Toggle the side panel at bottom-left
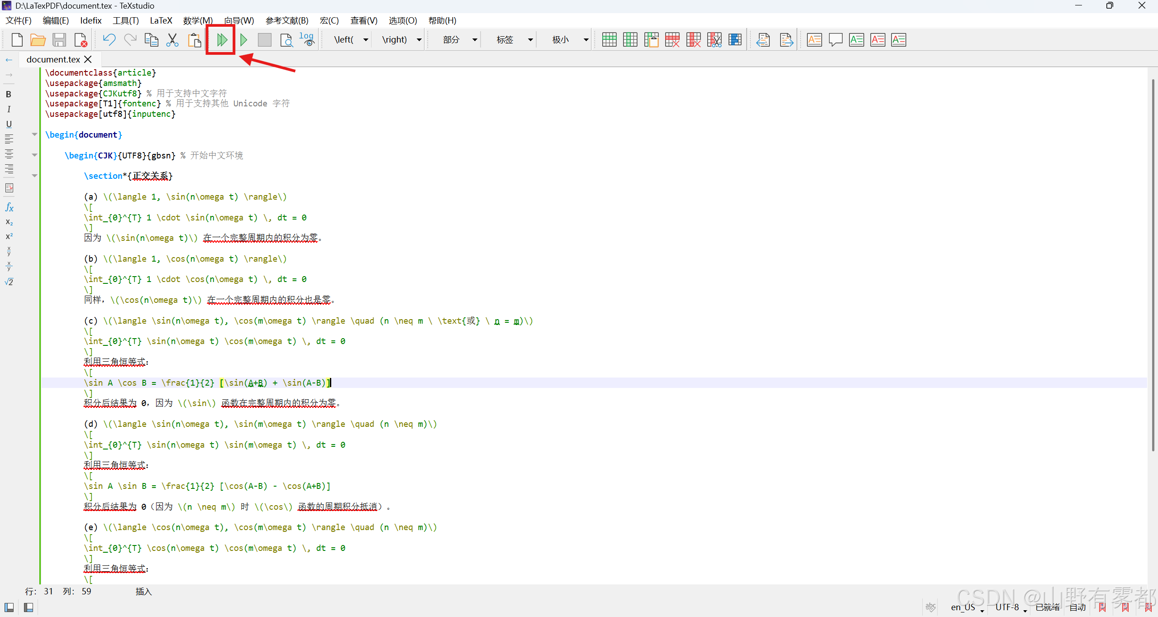 tap(9, 607)
